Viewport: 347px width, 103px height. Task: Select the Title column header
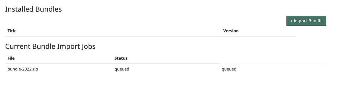click(12, 31)
